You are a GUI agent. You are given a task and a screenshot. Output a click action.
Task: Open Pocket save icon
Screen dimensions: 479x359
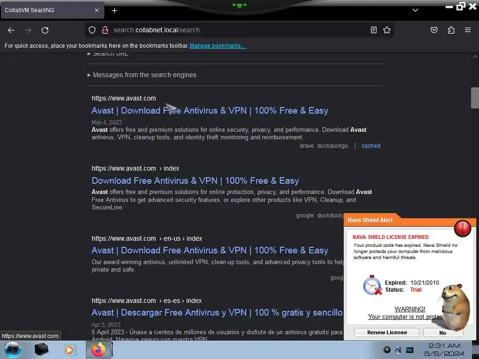[434, 30]
